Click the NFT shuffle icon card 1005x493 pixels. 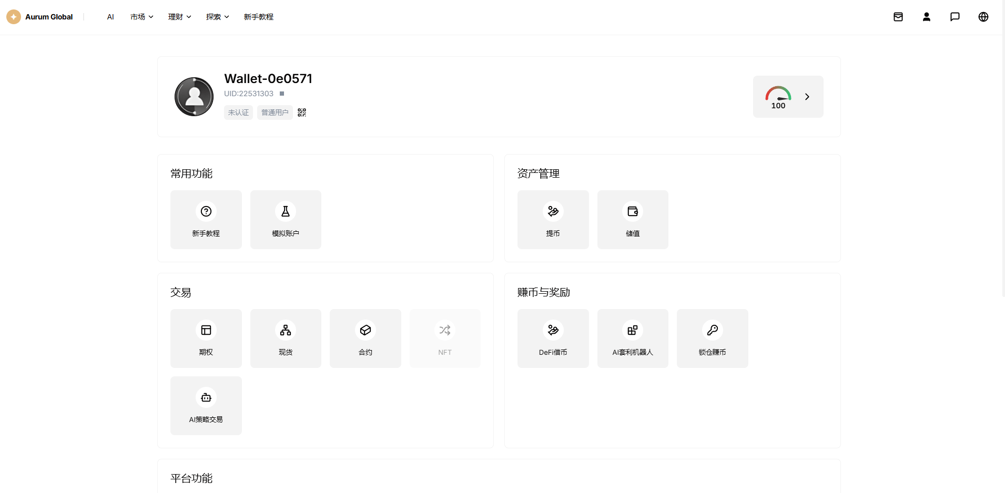(445, 338)
